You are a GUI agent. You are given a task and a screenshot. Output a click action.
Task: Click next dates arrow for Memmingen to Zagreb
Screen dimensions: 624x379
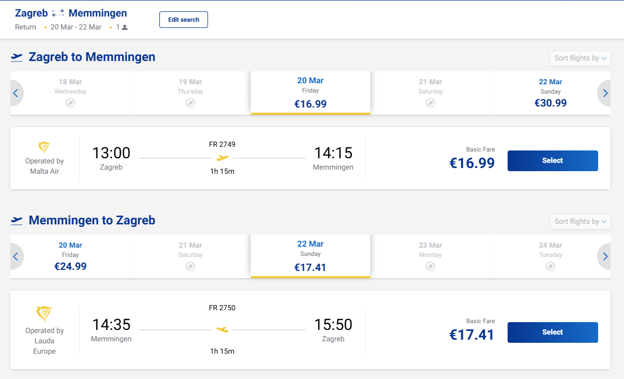pyautogui.click(x=605, y=257)
